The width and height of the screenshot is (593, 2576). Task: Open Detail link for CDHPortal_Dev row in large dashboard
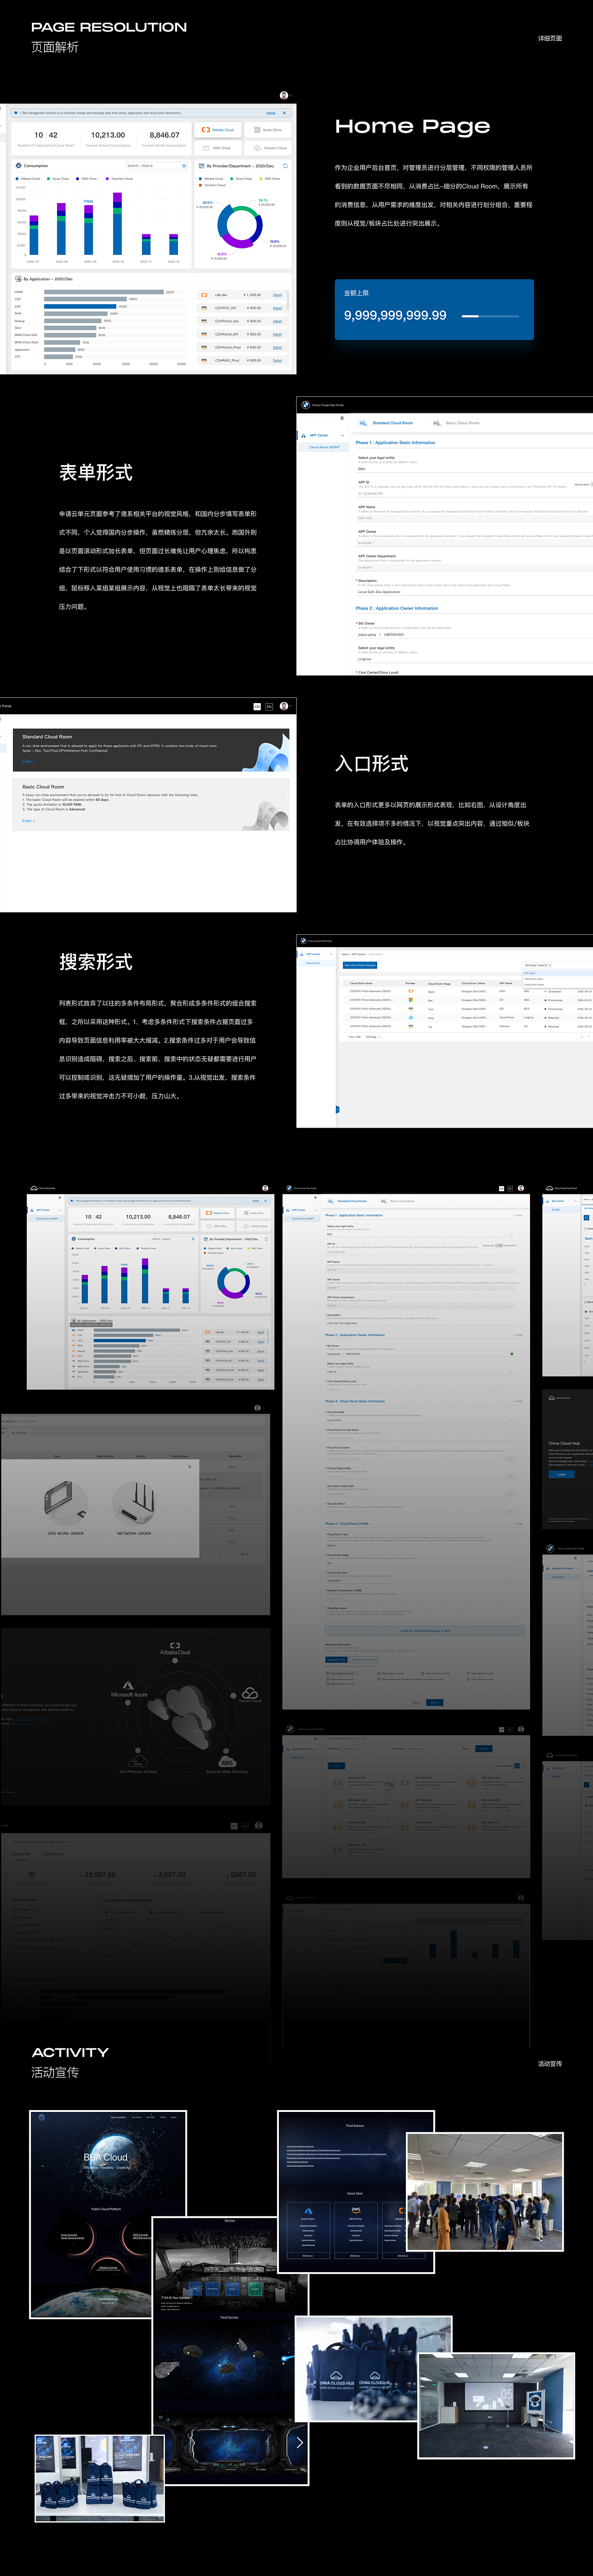click(278, 321)
